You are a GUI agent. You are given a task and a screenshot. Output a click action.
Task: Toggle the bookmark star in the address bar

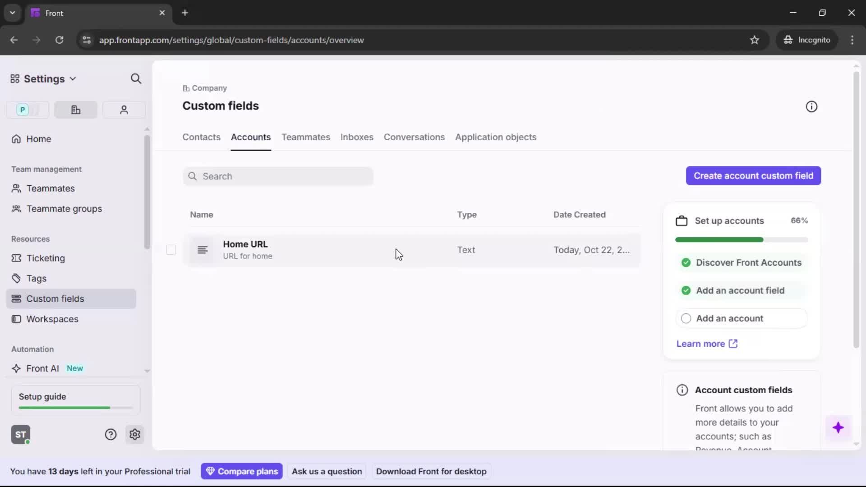tap(755, 40)
